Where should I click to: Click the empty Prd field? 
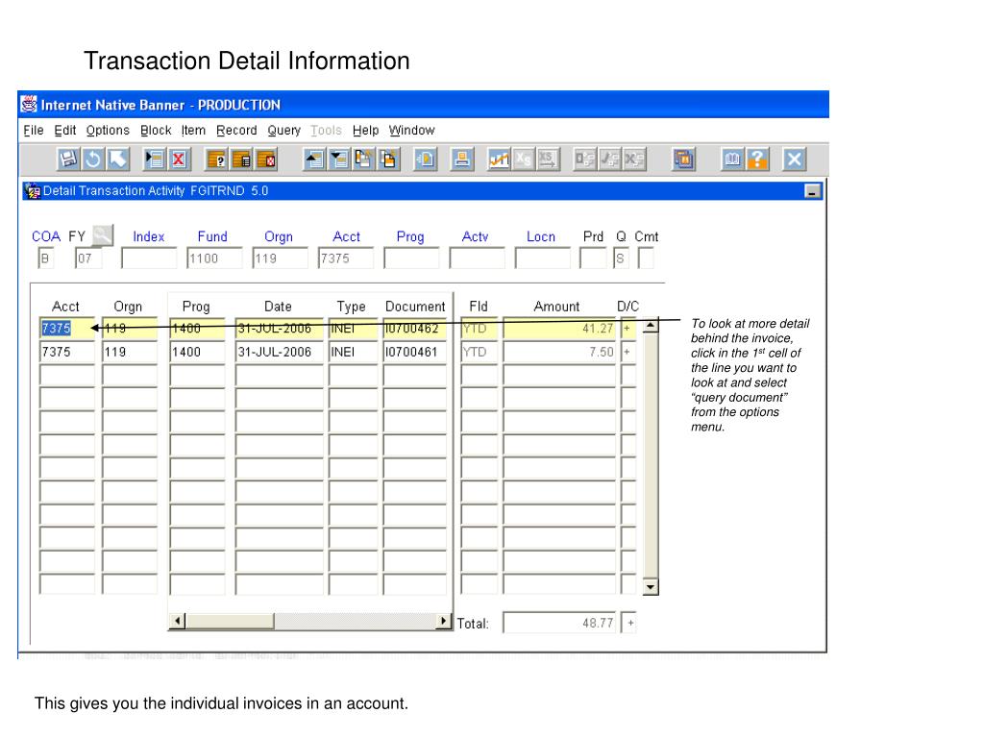(x=593, y=258)
